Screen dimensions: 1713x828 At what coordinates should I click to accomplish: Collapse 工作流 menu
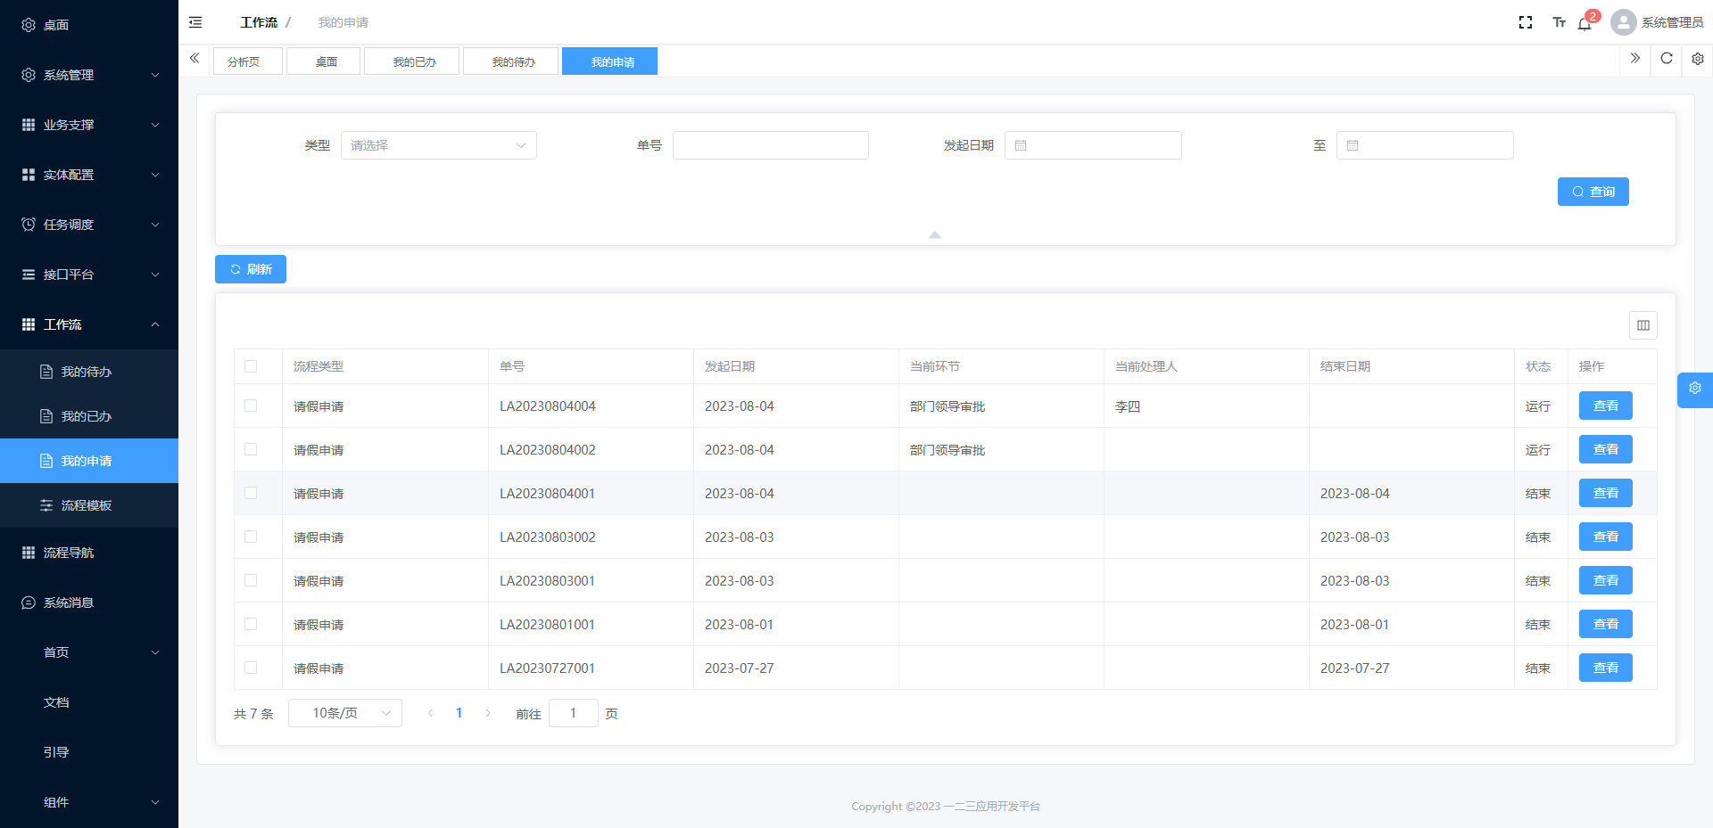[89, 324]
